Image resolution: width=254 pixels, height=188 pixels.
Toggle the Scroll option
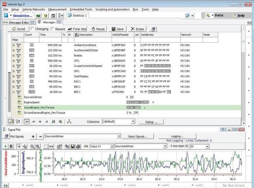pos(19,29)
